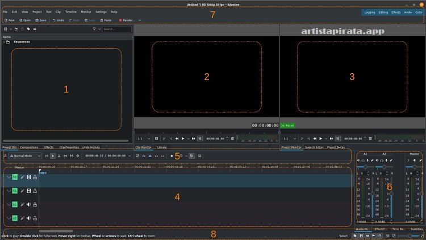The width and height of the screenshot is (426, 240).
Task: Click the filter funnel icon in Project Bin
Action: pos(94,29)
